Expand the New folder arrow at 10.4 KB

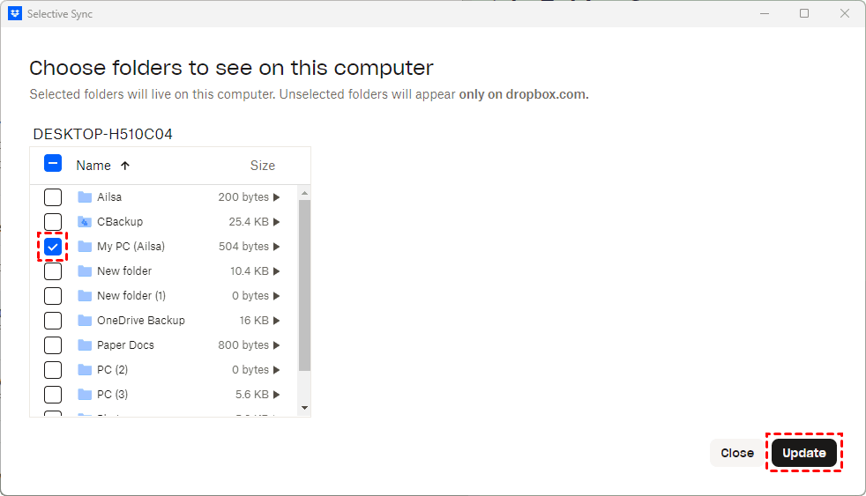click(277, 270)
